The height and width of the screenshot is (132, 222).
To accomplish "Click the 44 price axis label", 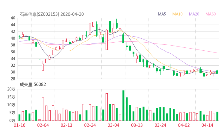I will [13, 25].
